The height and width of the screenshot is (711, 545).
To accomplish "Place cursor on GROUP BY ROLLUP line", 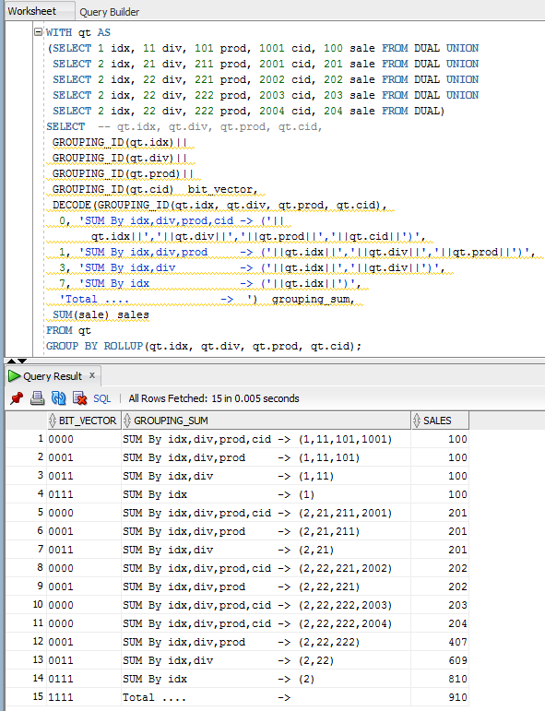I will coord(204,346).
